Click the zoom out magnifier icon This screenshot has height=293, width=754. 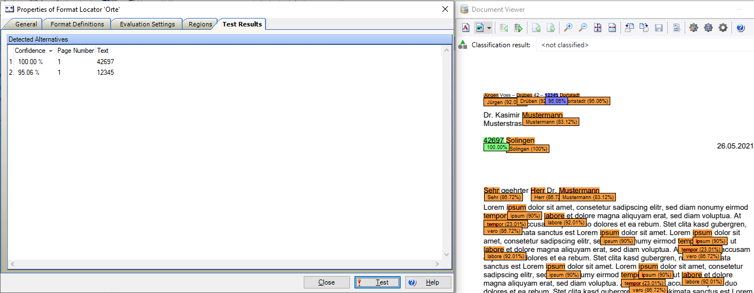pos(583,28)
